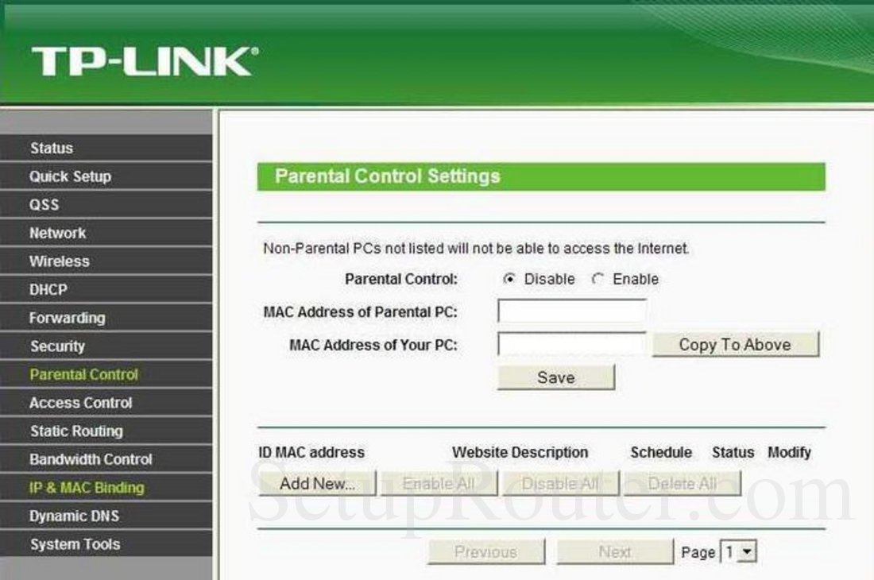Viewport: 874px width, 580px height.
Task: Click the Enable All button
Action: pos(439,484)
